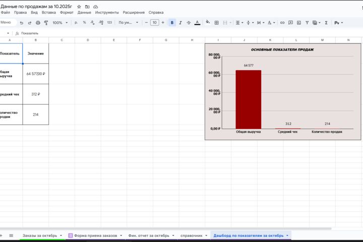Insert a link with the toolbar icon
363x242 pixels.
pos(282,23)
